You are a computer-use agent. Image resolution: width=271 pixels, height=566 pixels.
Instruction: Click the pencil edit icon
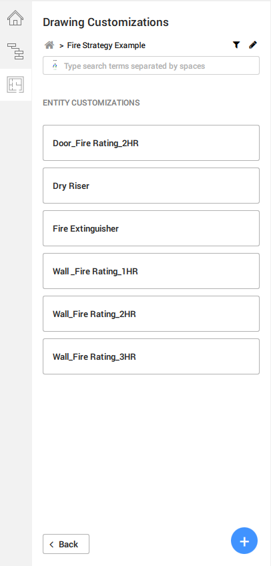[x=253, y=45]
